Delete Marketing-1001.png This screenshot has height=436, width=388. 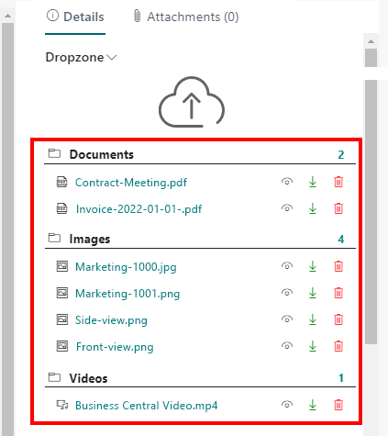click(338, 293)
